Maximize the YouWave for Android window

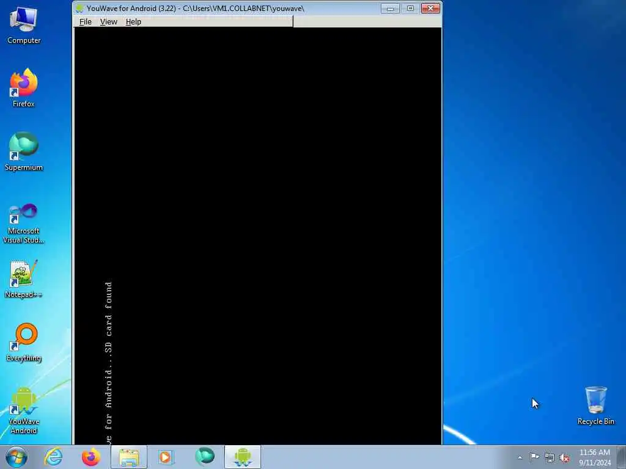(410, 9)
